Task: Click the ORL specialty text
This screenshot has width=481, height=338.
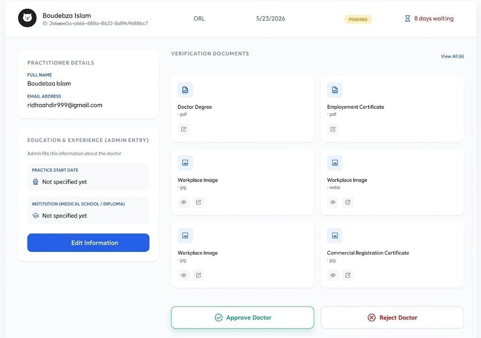Action: [199, 19]
